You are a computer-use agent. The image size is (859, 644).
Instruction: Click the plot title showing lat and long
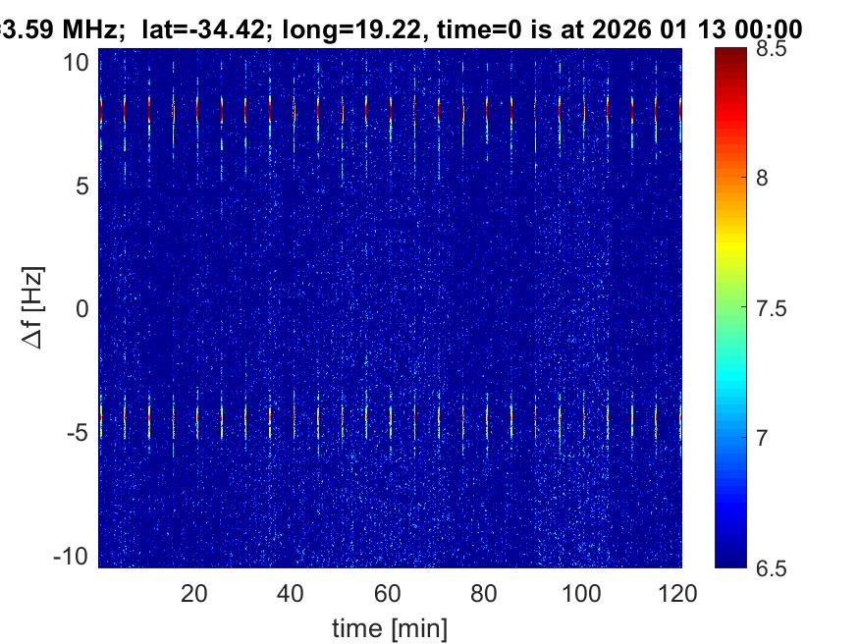[401, 29]
